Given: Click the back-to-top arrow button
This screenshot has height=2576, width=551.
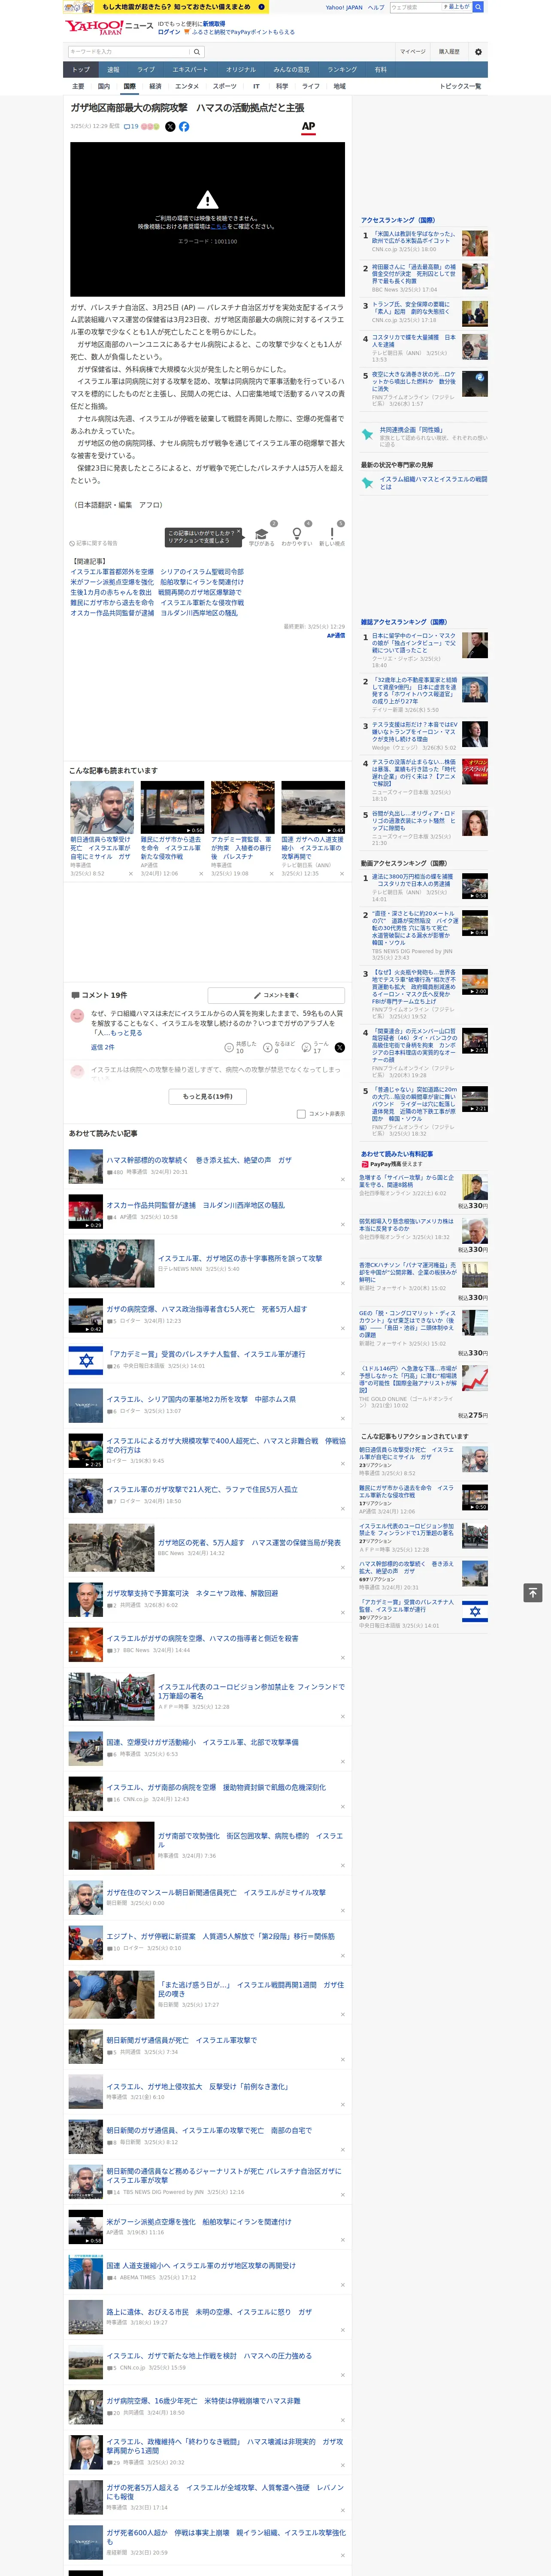Looking at the screenshot, I should [534, 1592].
